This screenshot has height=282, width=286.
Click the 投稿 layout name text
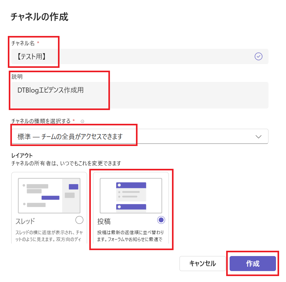click(x=104, y=221)
